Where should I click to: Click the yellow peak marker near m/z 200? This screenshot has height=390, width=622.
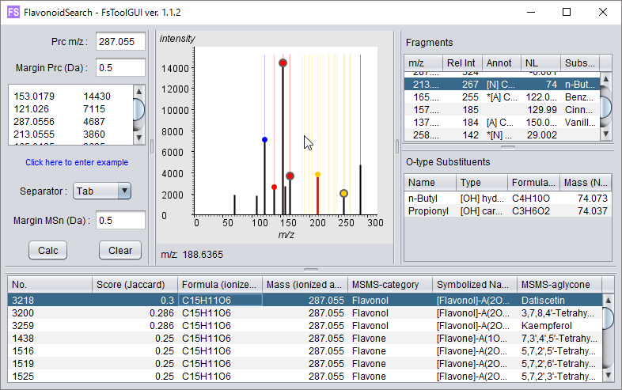click(x=318, y=174)
